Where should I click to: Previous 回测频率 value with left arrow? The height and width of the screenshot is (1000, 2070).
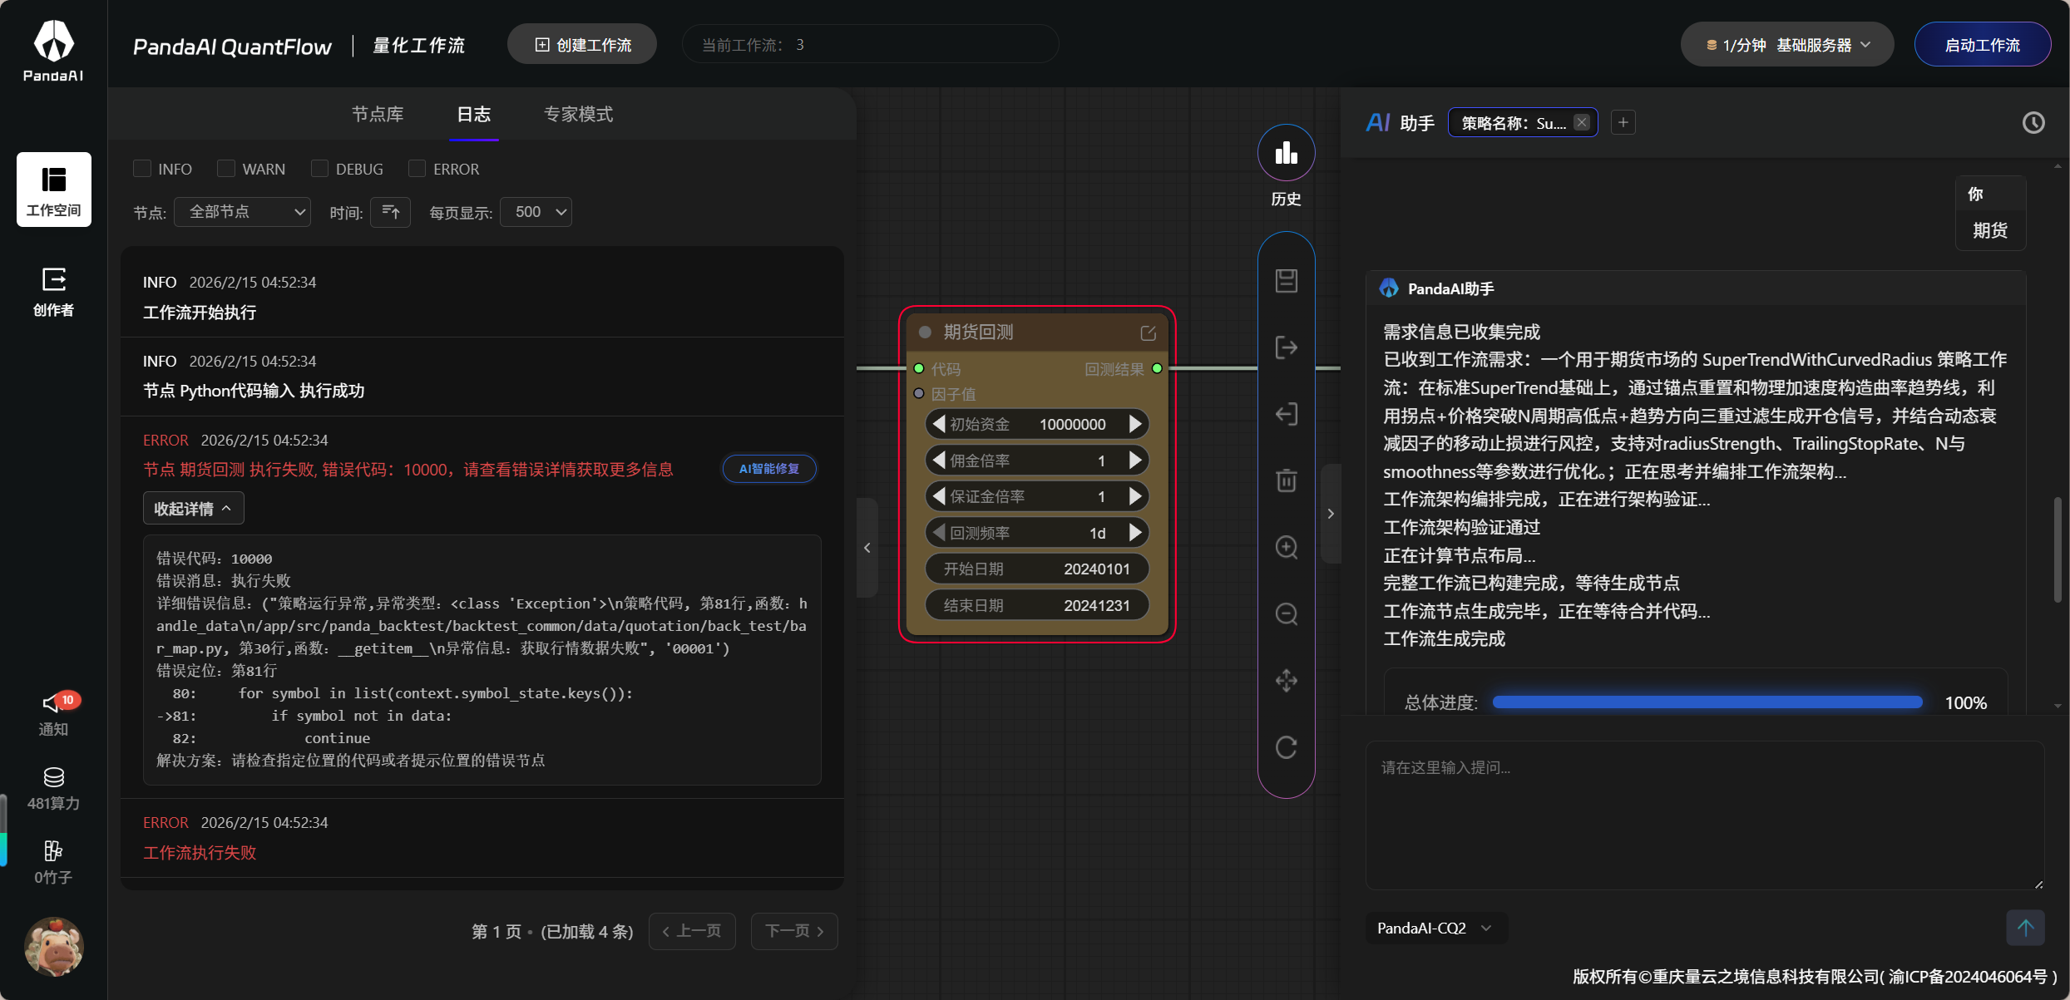pyautogui.click(x=939, y=532)
